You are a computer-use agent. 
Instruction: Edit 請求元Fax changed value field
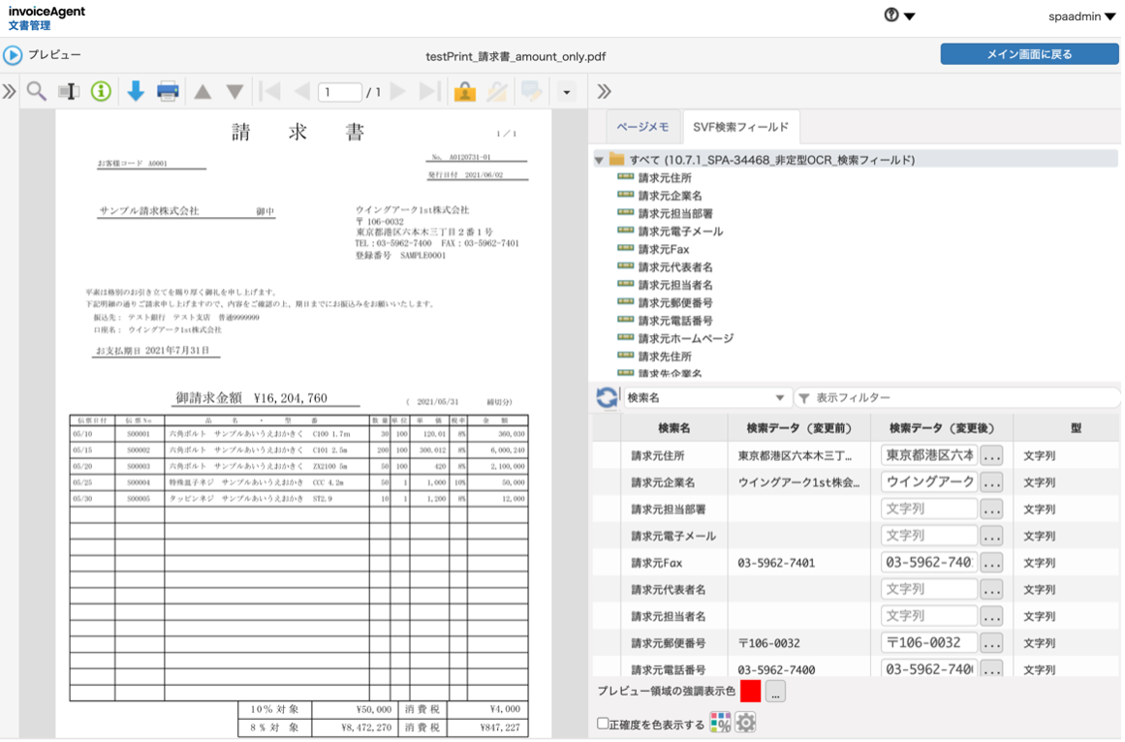(928, 563)
